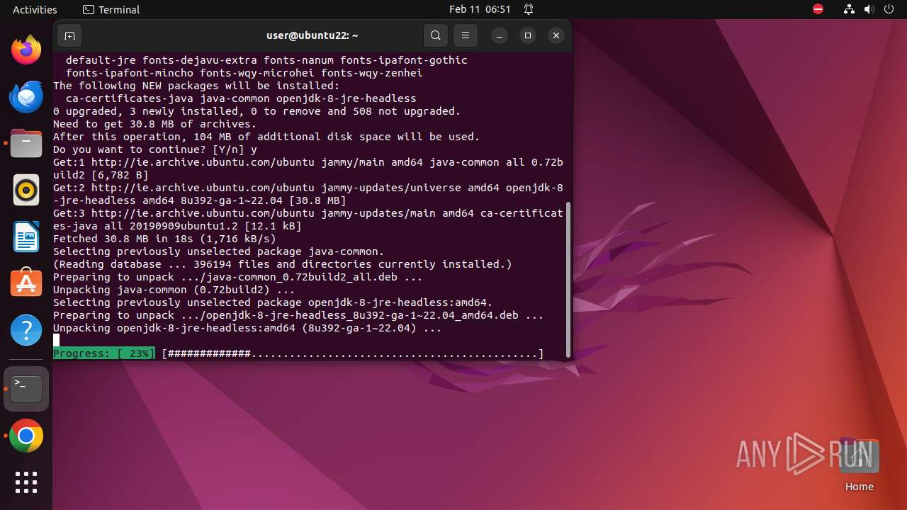Click the Get:1 archive URL line
907x510 pixels.
[308, 169]
